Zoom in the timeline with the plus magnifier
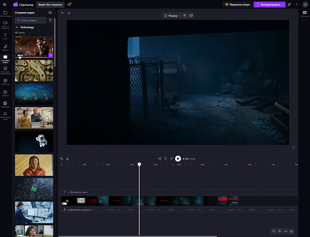This screenshot has width=310, height=237. (x=279, y=231)
